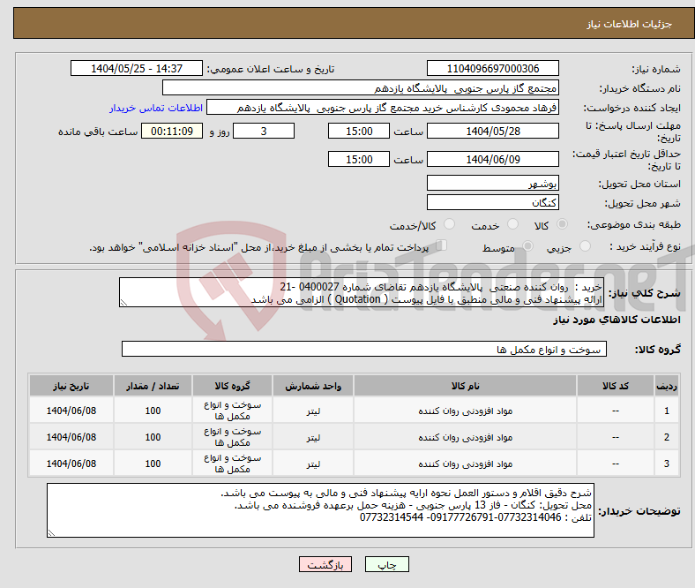Click the بازگشت (back) button

pos(325,564)
